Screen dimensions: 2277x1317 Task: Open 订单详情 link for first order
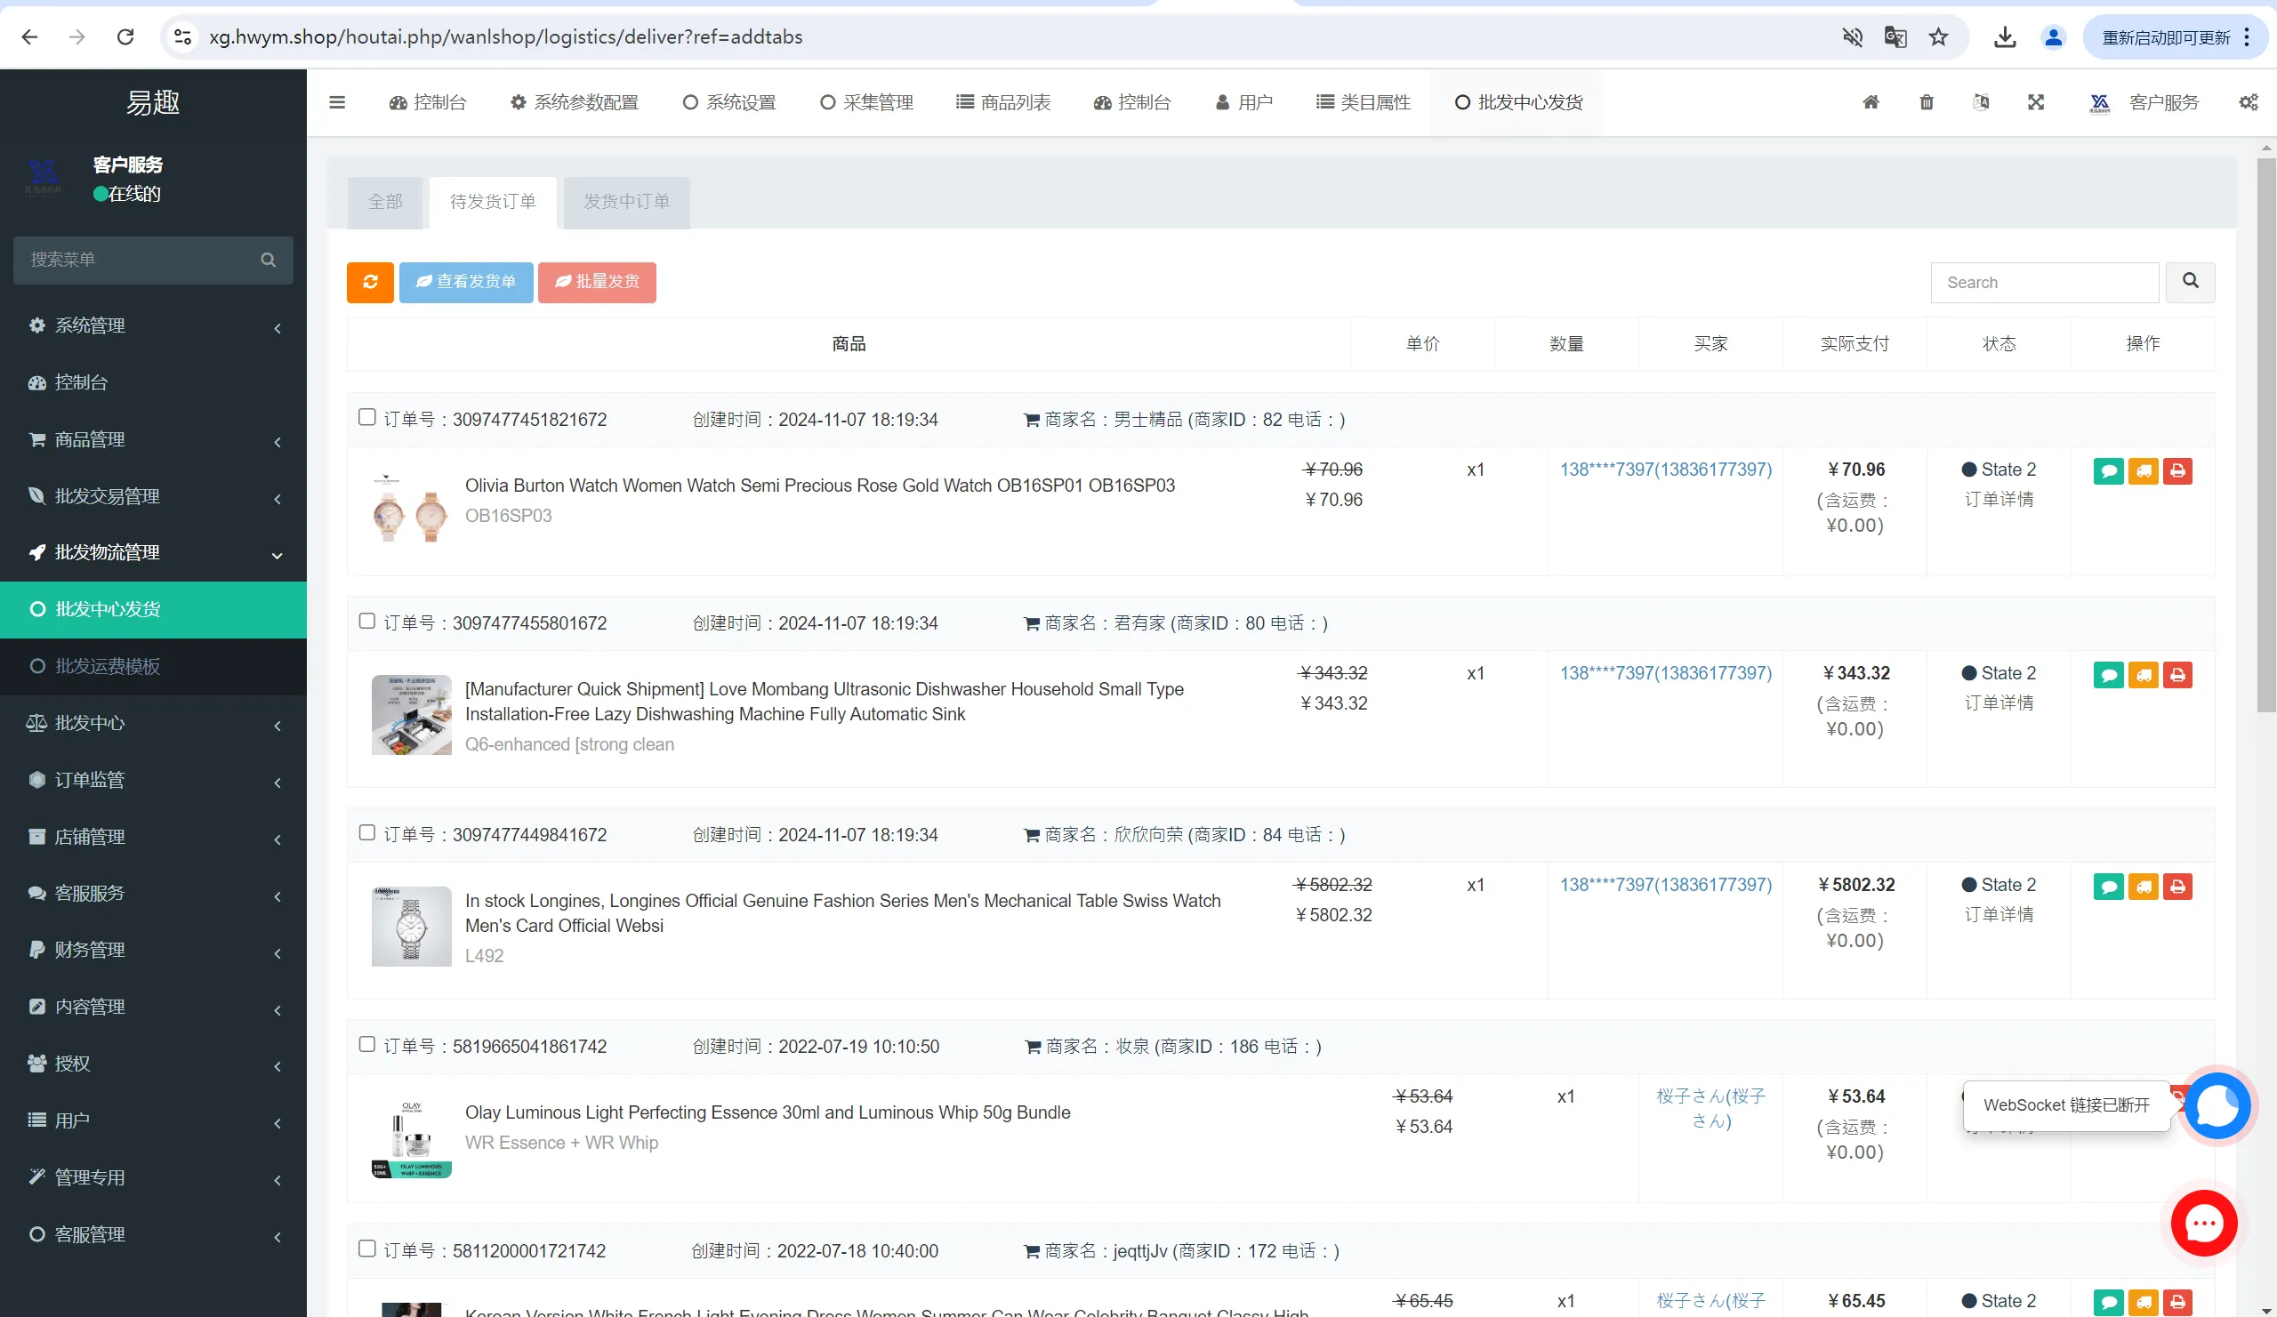pos(1999,499)
